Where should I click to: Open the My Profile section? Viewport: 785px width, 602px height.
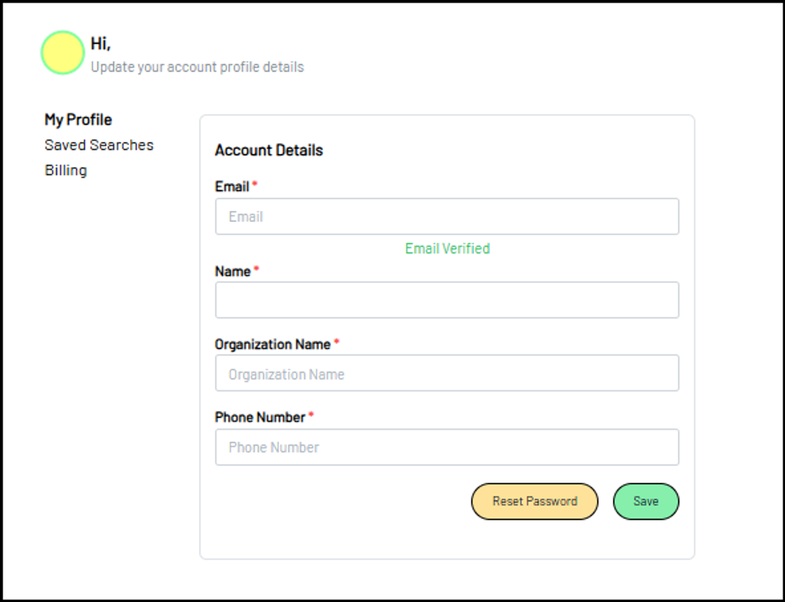coord(78,120)
